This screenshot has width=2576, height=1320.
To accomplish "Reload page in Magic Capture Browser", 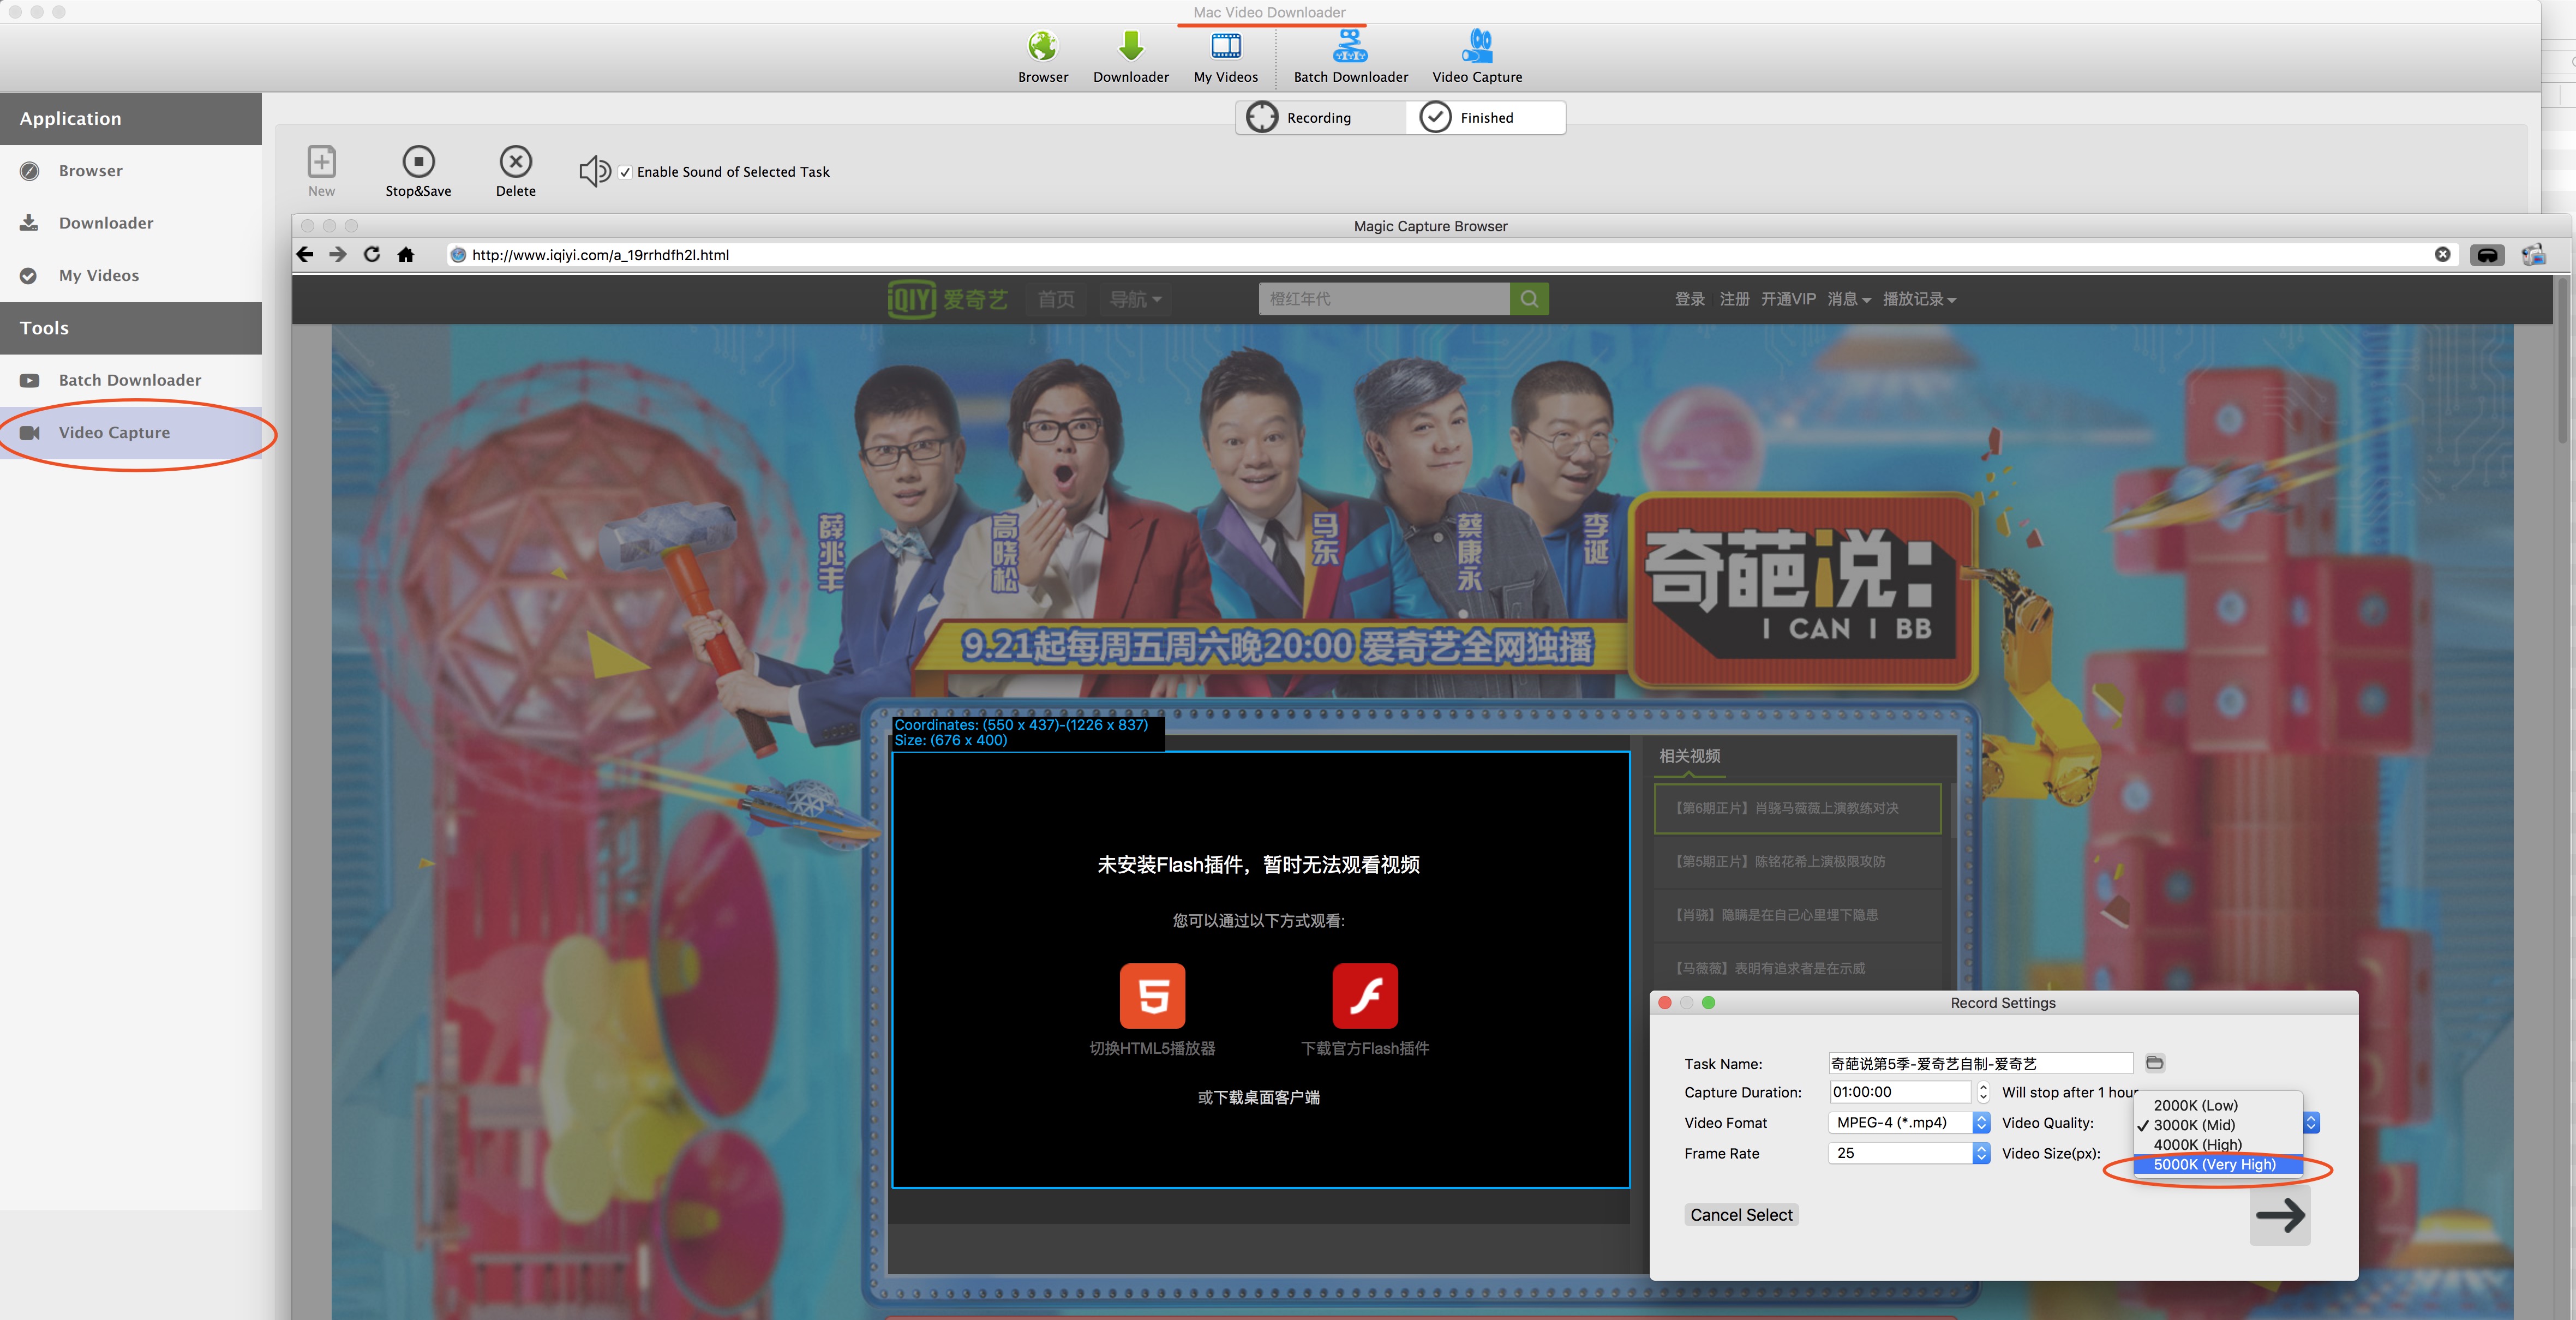I will point(372,255).
